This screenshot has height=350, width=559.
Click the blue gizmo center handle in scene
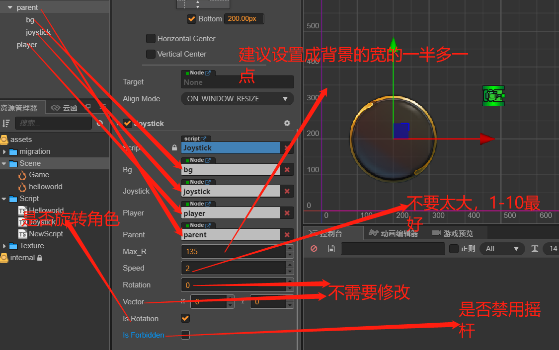[x=401, y=131]
